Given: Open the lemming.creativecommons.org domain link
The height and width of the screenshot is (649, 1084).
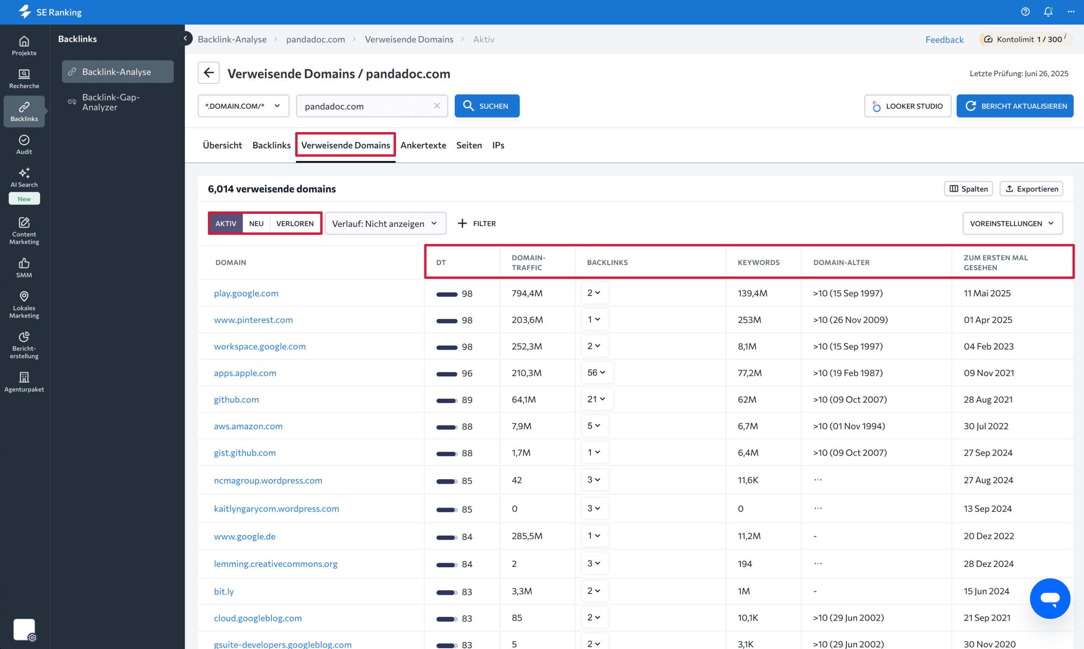Looking at the screenshot, I should point(276,564).
